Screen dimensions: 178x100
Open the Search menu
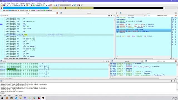(13, 3)
